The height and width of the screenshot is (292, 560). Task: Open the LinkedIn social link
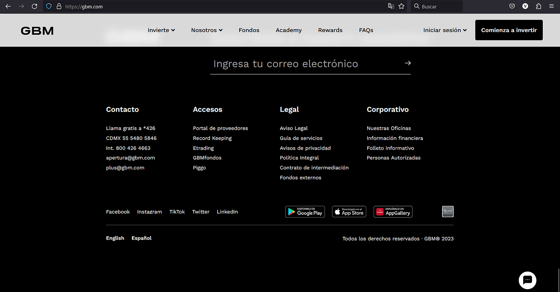click(x=227, y=212)
